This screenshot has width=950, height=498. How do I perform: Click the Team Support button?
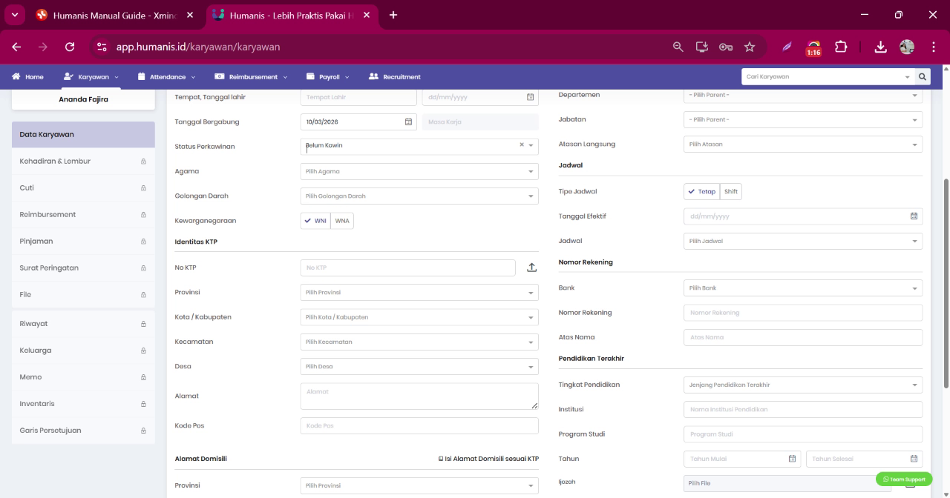click(x=904, y=479)
